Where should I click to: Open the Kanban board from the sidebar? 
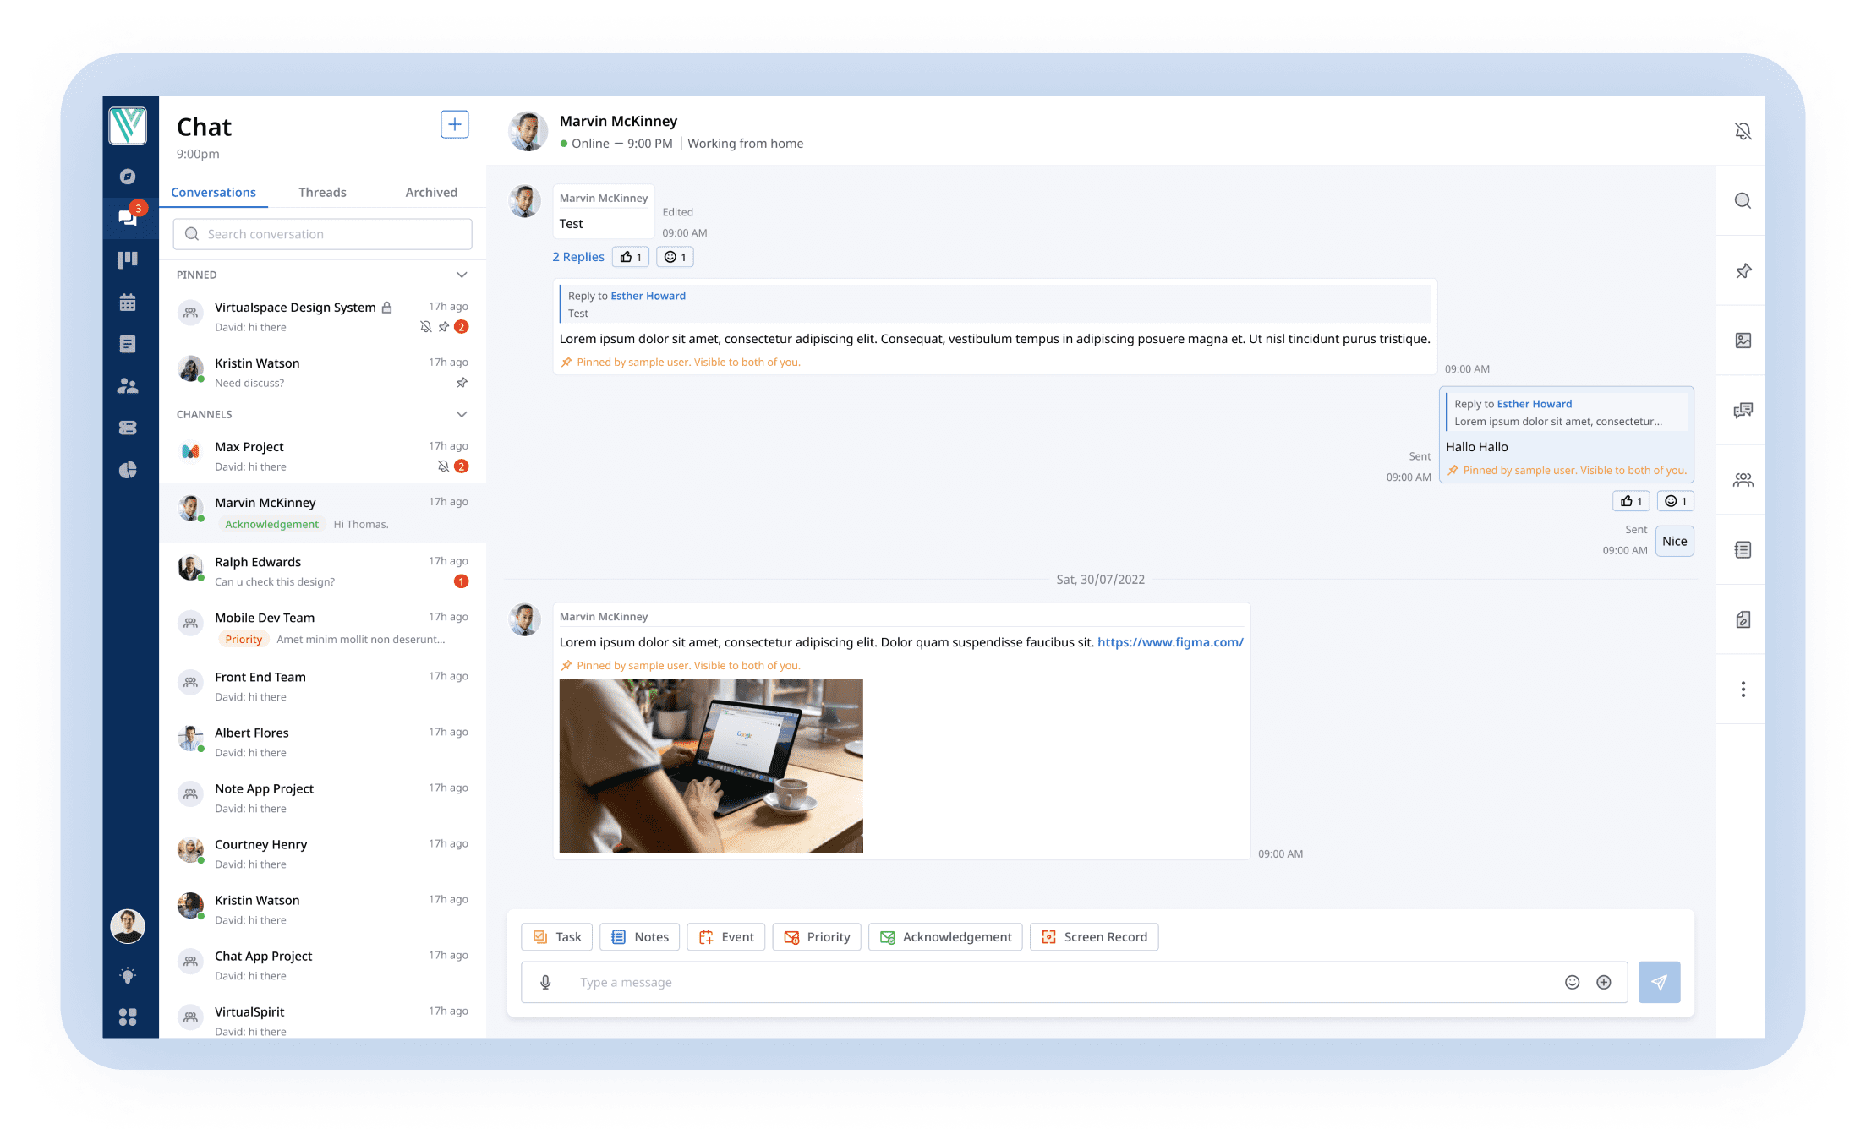coord(129,259)
